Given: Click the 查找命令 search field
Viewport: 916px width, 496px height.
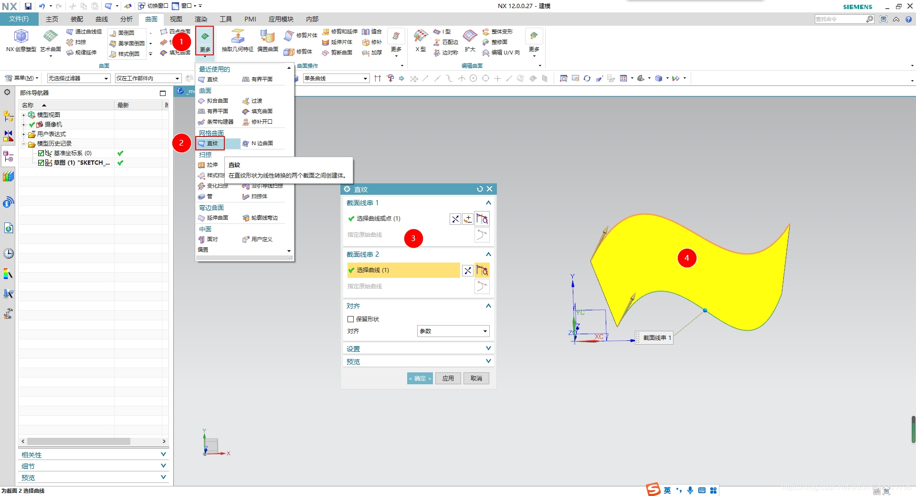Looking at the screenshot, I should pos(841,19).
